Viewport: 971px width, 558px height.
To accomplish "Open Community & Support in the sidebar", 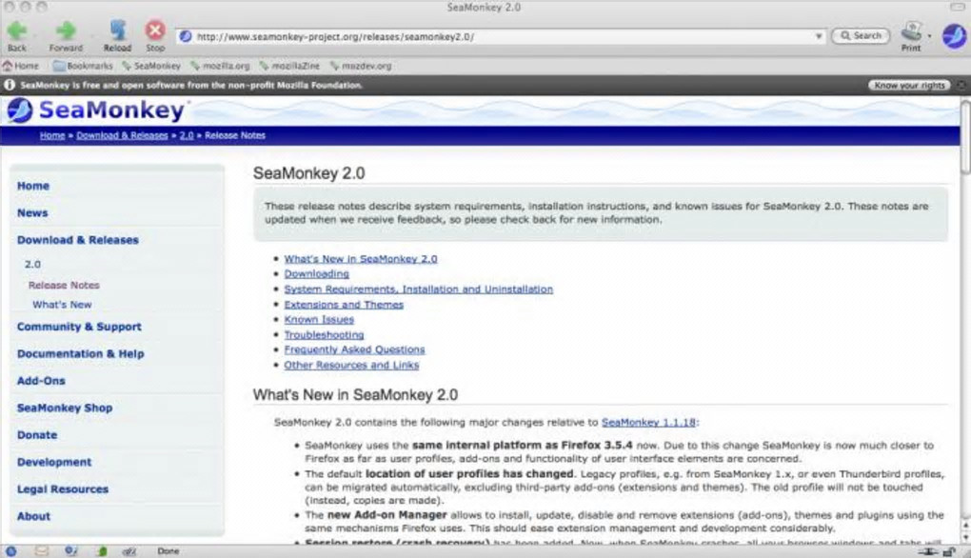I will pos(79,327).
